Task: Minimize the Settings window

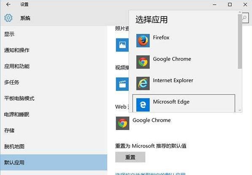Action: point(214,5)
